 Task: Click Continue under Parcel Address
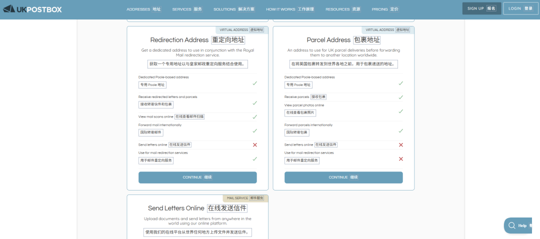[343, 177]
